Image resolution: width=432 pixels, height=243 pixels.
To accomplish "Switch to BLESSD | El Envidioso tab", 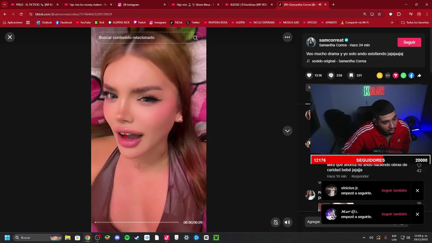I will (248, 5).
